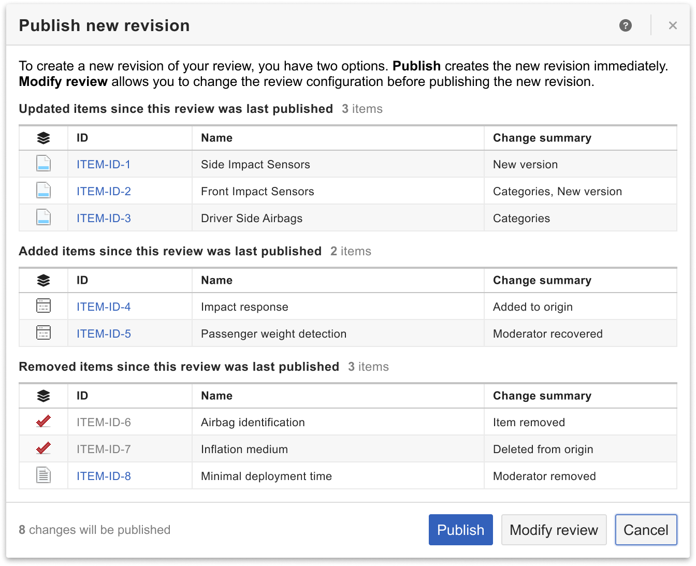Cancel publishing the new revision
Viewport: 696px width, 566px height.
tap(646, 530)
